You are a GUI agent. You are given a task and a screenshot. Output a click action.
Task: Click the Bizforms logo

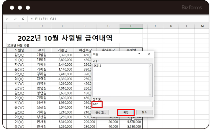[191, 8]
